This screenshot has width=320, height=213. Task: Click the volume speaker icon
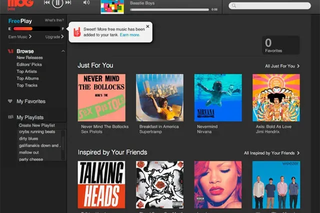pos(86,3)
